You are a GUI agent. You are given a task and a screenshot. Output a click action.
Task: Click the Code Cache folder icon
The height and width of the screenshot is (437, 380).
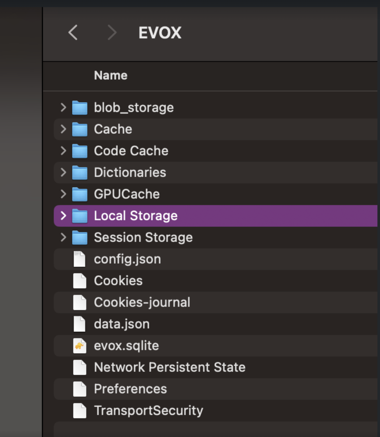click(x=80, y=151)
